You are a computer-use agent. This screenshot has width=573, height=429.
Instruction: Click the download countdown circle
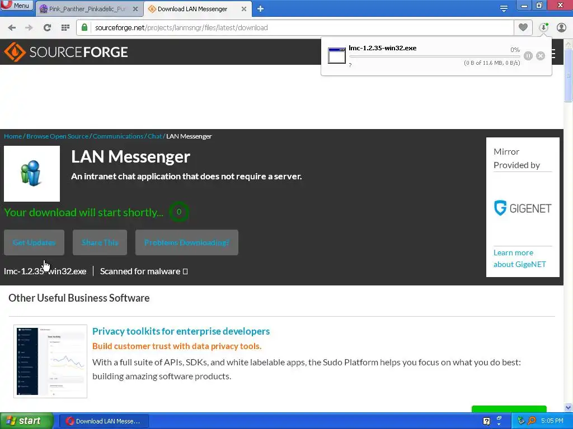(179, 212)
